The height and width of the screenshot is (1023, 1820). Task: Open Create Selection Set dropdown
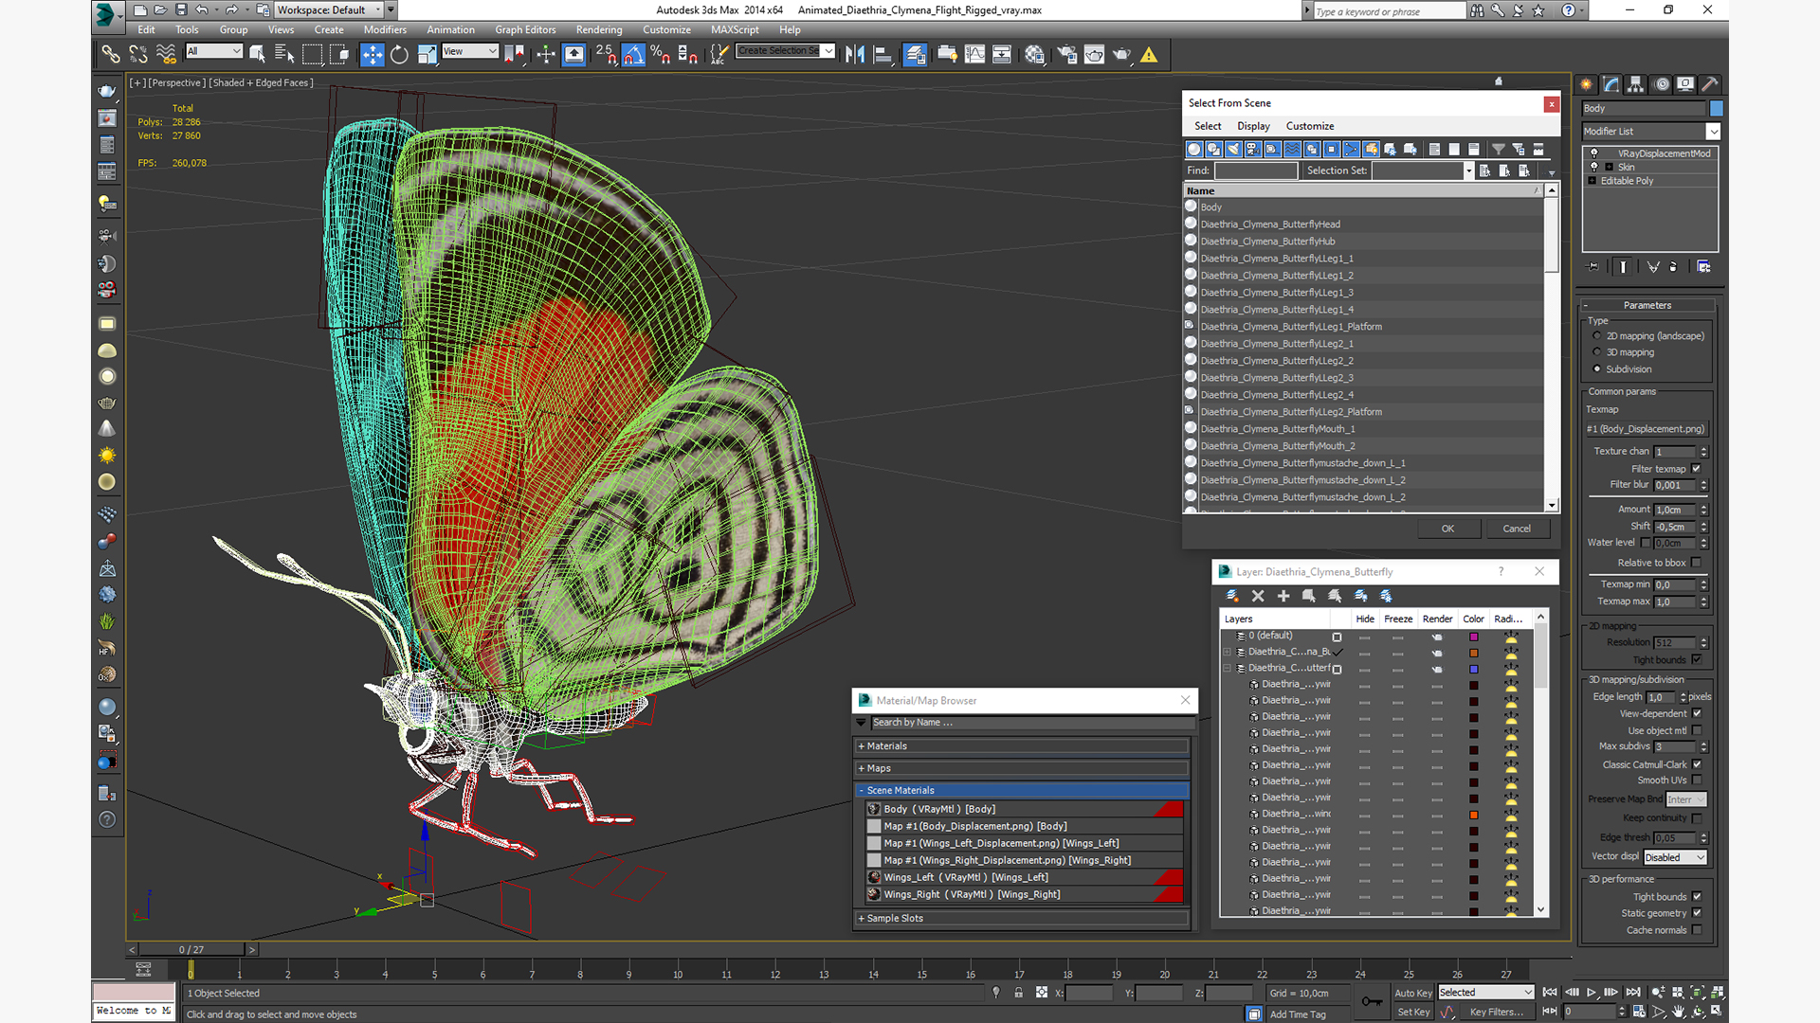828,51
